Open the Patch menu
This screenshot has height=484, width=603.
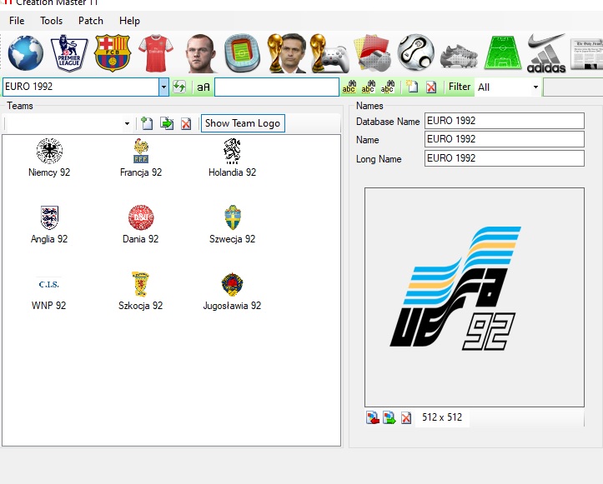click(91, 21)
